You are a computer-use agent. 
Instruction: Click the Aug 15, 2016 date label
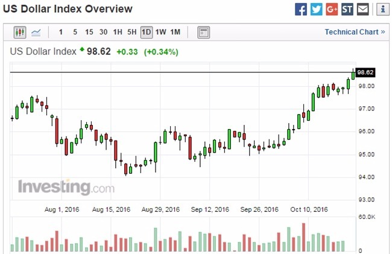click(111, 209)
